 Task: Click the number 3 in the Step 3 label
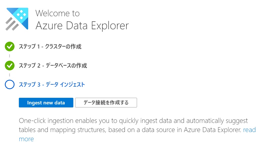(39, 85)
